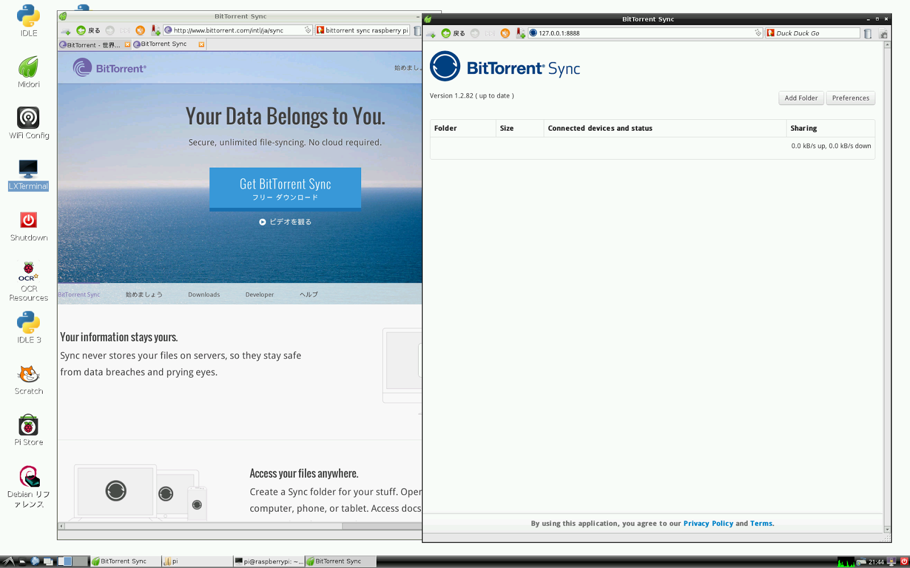Viewport: 910px width, 568px height.
Task: Open the WiFi Config desktop icon
Action: [x=28, y=123]
